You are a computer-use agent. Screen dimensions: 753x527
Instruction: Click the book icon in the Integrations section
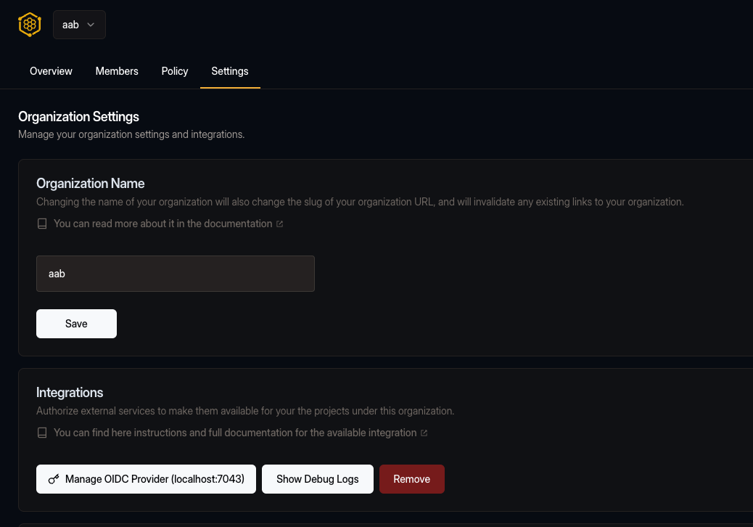point(42,433)
